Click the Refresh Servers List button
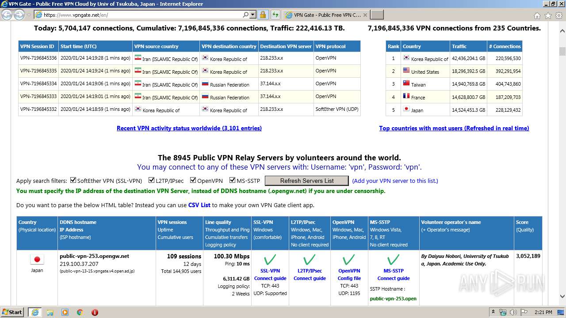The image size is (566, 318). coord(307,181)
